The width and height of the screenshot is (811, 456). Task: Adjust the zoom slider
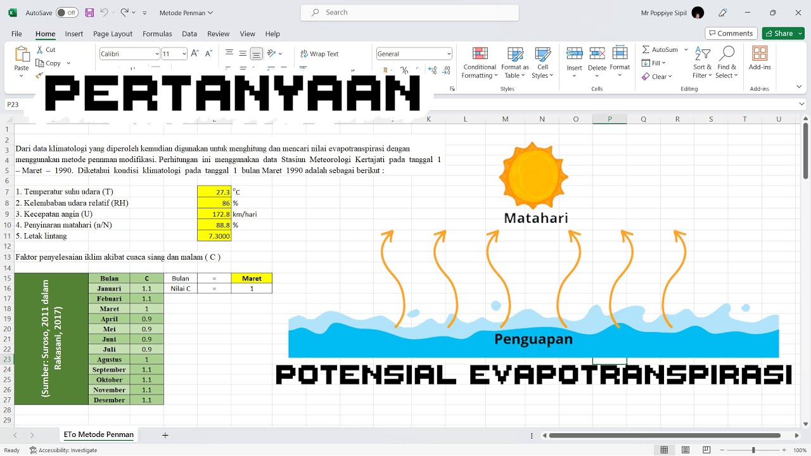753,450
